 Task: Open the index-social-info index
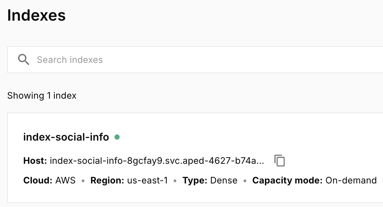66,137
